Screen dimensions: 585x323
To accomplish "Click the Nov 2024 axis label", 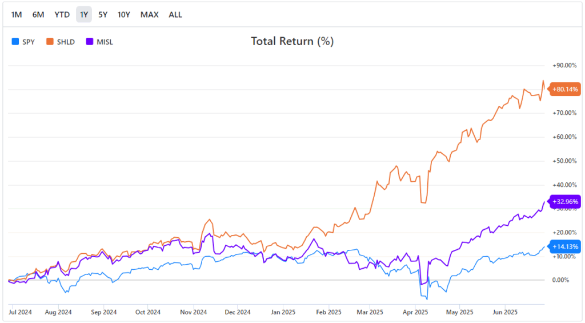I will click(x=193, y=312).
